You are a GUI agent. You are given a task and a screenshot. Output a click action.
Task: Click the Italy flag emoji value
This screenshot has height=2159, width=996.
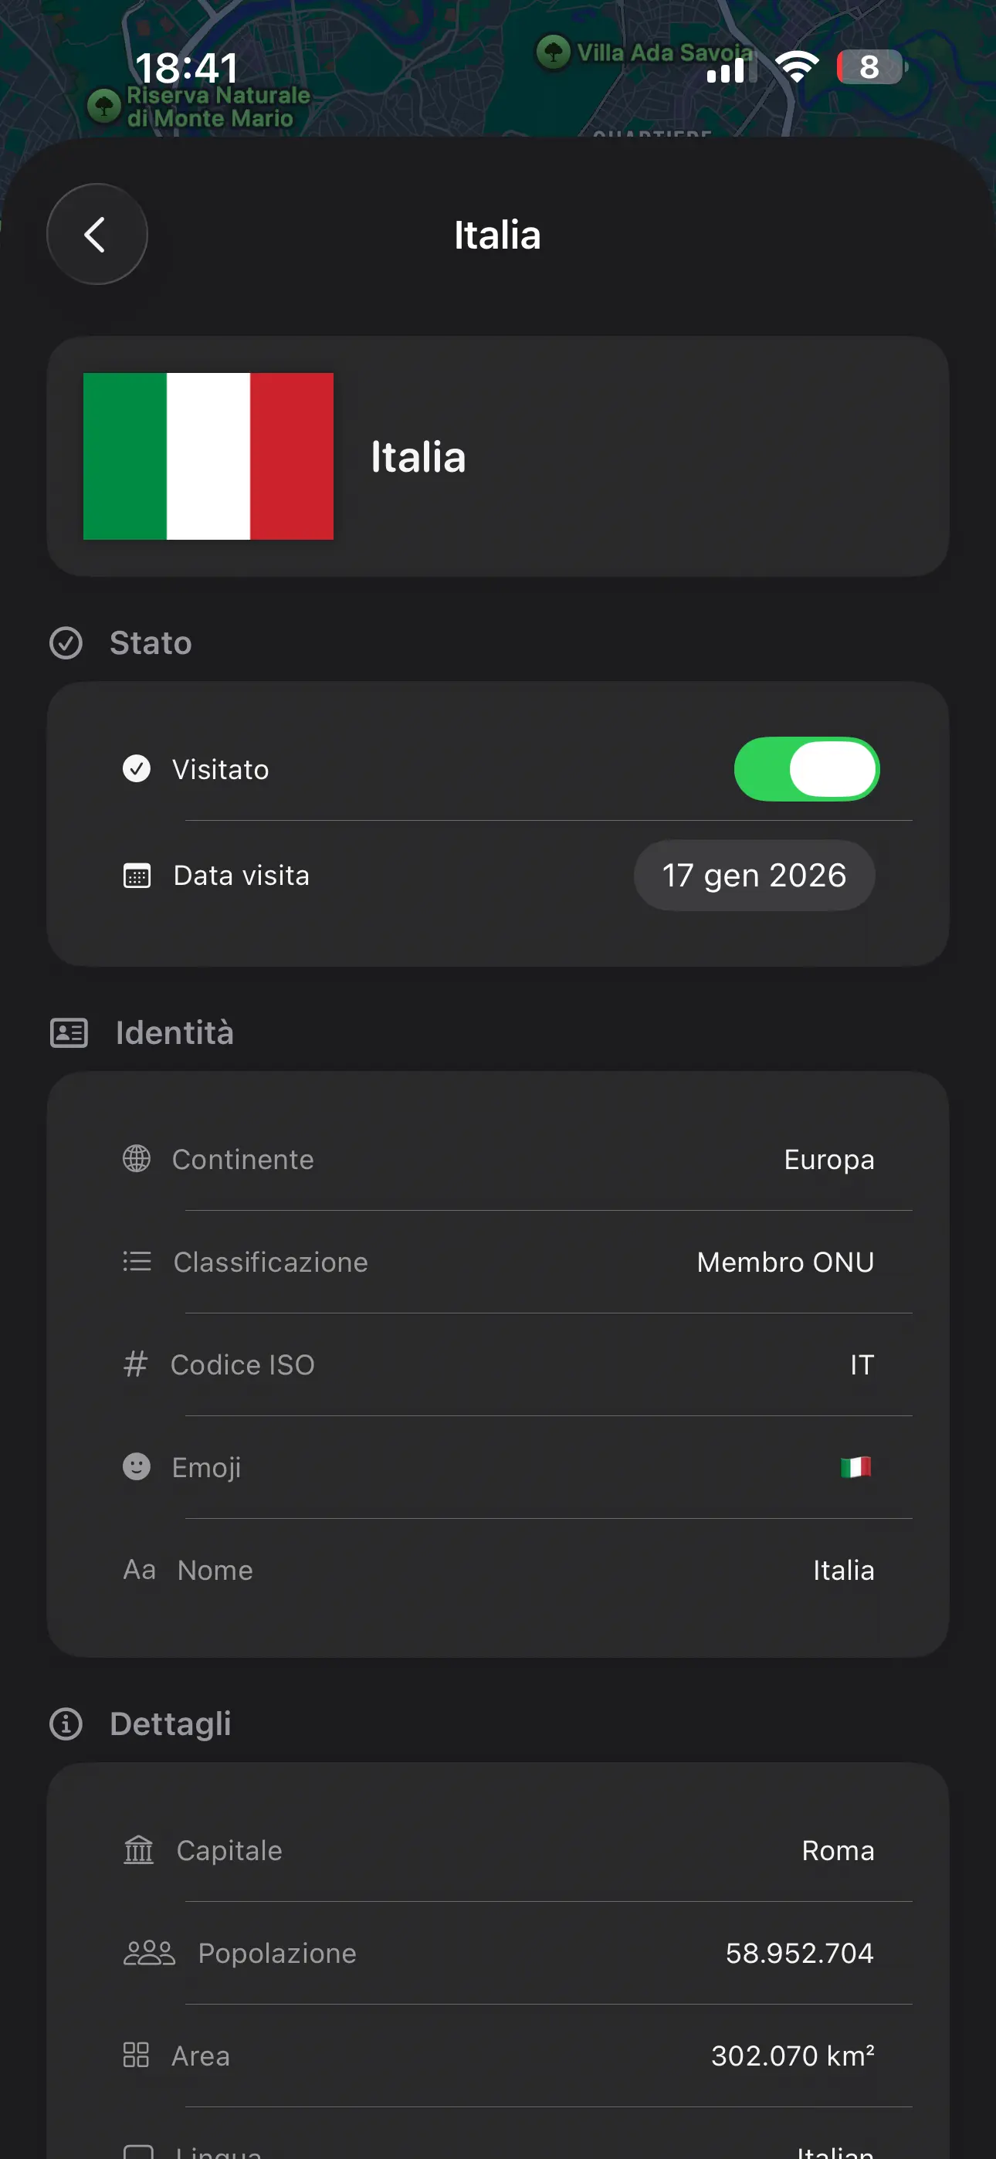click(x=855, y=1466)
